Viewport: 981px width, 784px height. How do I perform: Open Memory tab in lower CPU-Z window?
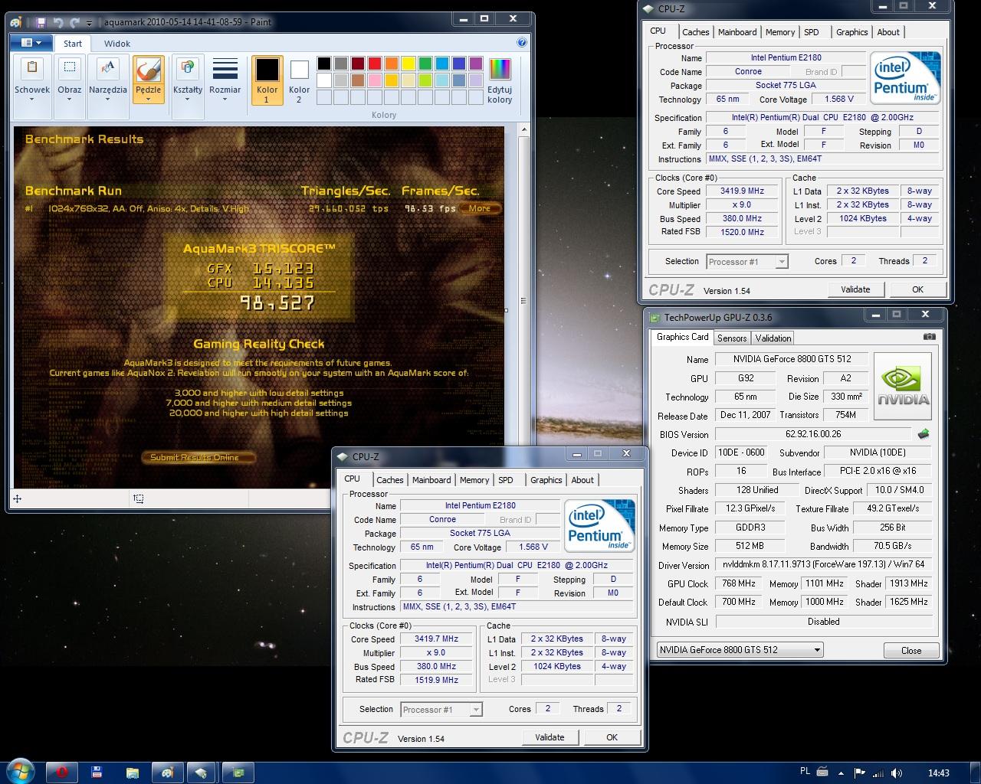474,480
